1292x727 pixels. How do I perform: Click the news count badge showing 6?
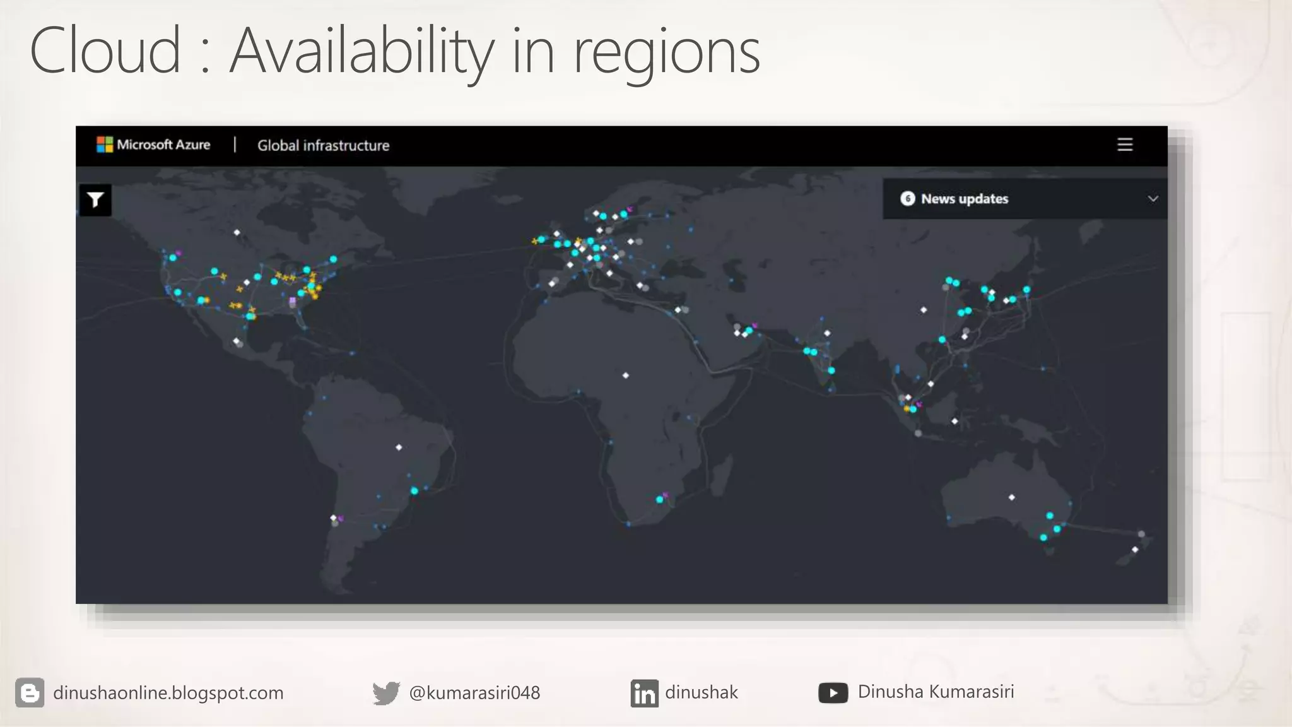coord(907,199)
